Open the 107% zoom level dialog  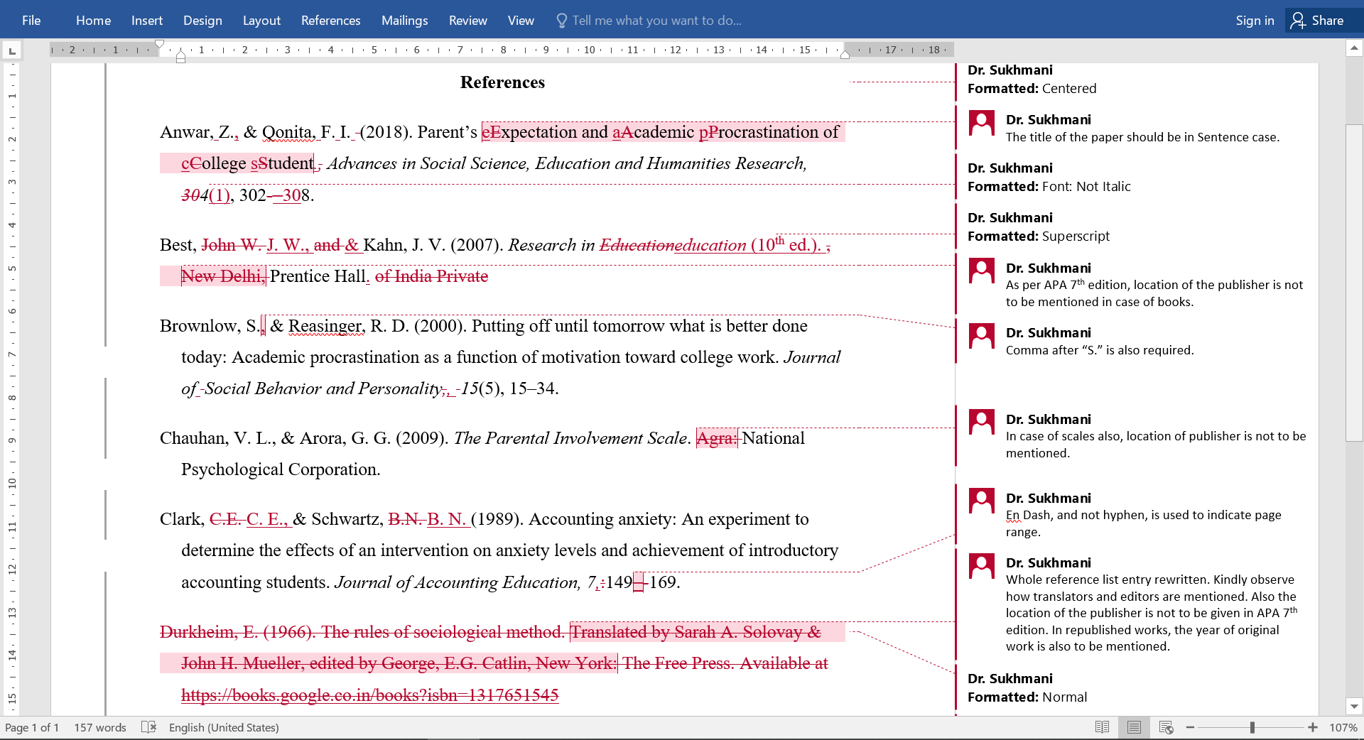(x=1343, y=727)
